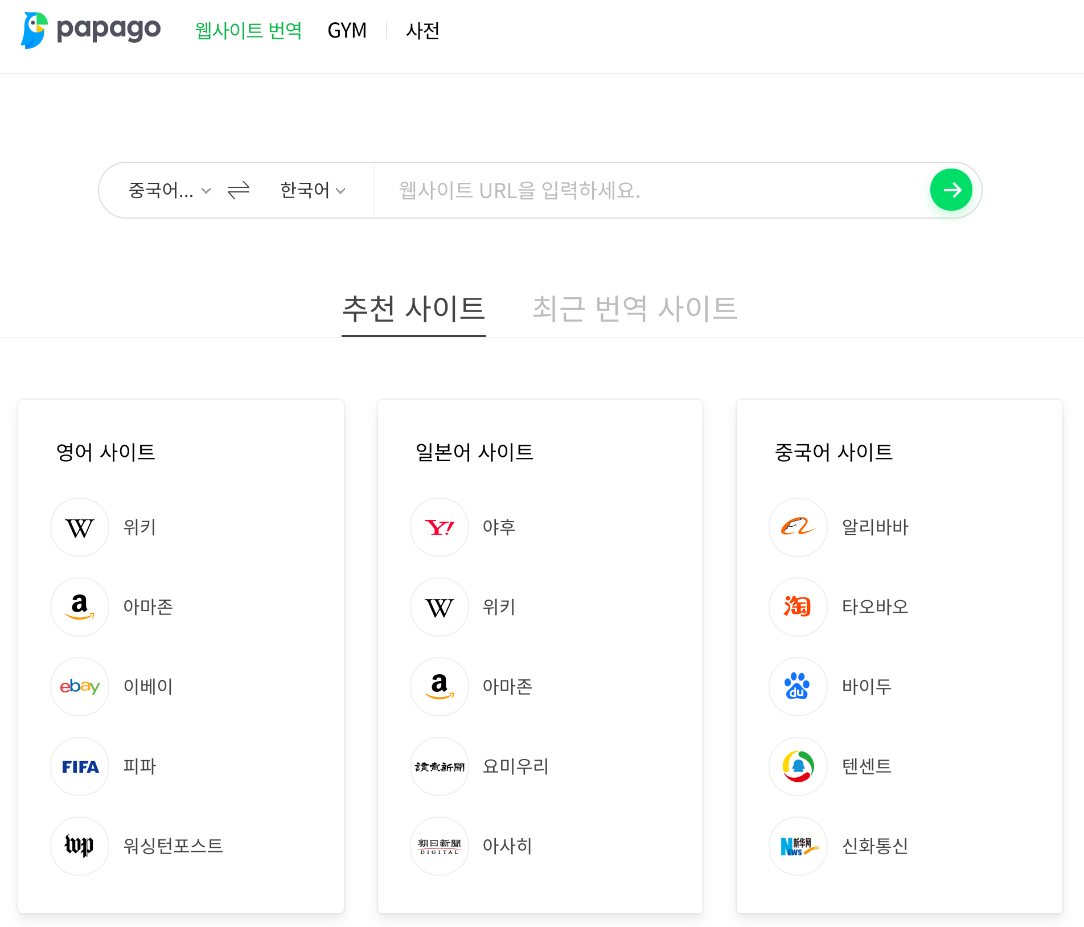This screenshot has height=927, width=1084.
Task: Open the 텐센트 link
Action: pos(867,766)
